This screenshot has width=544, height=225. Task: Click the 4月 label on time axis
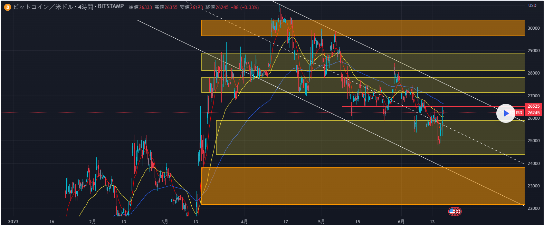tap(244, 222)
